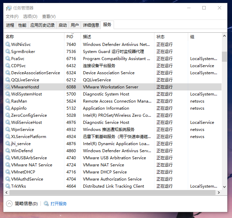Click the gear icon beside PcaSvc
Viewport: 232px width, 218px height.
tap(8, 58)
